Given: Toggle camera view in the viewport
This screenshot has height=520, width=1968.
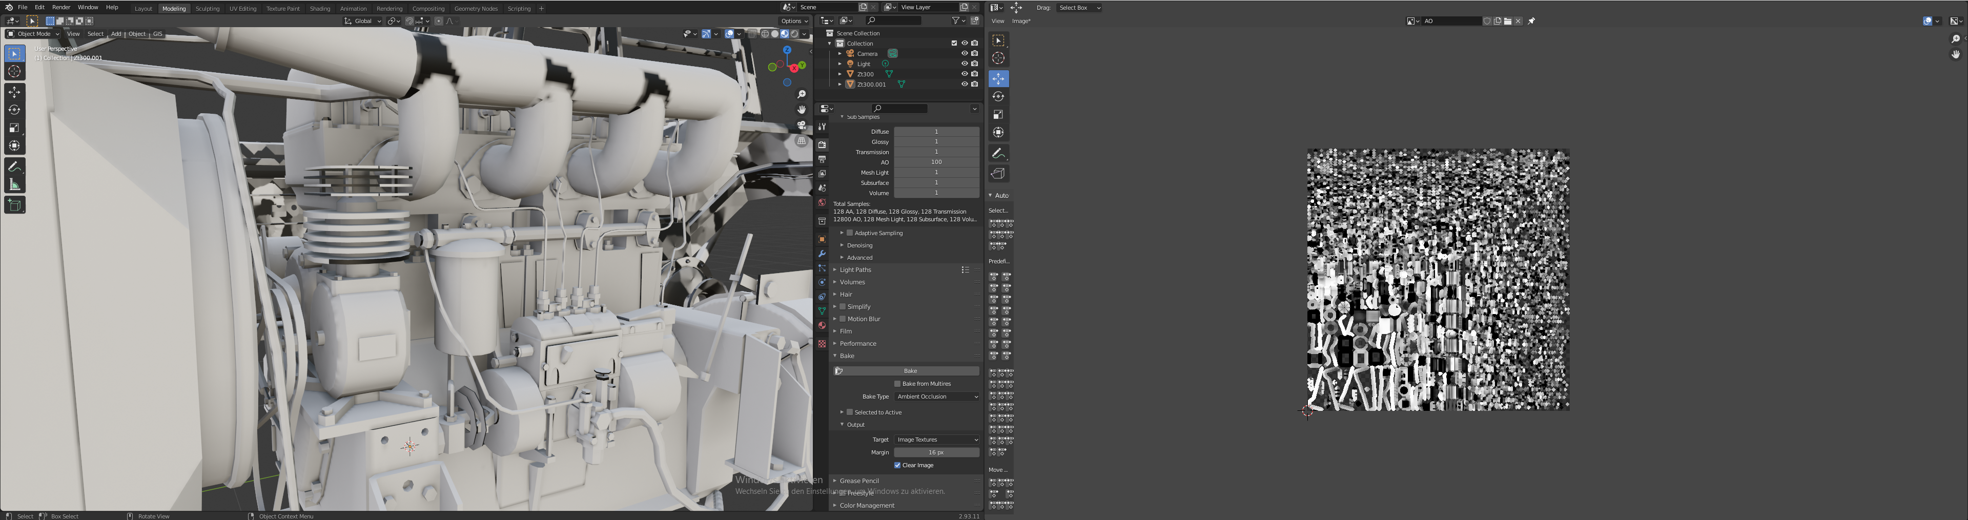Looking at the screenshot, I should [x=802, y=125].
